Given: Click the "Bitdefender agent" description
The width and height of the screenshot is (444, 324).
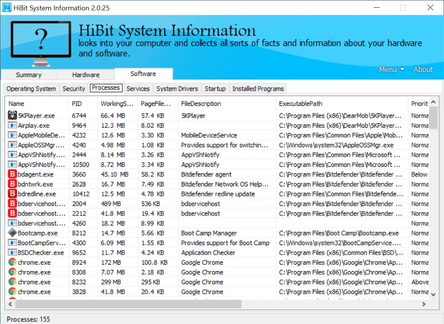Looking at the screenshot, I should click(206, 174).
